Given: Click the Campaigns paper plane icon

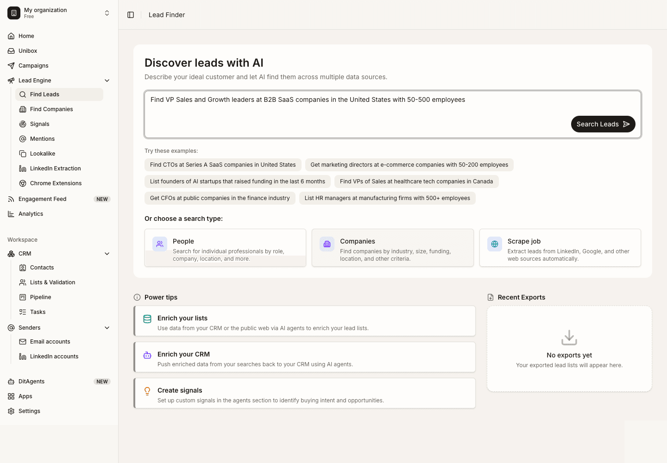Looking at the screenshot, I should point(11,66).
